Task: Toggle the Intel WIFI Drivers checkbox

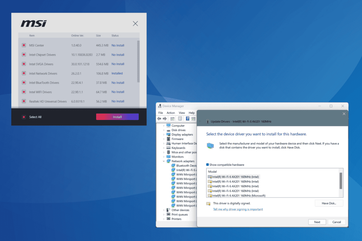Action: [24, 92]
